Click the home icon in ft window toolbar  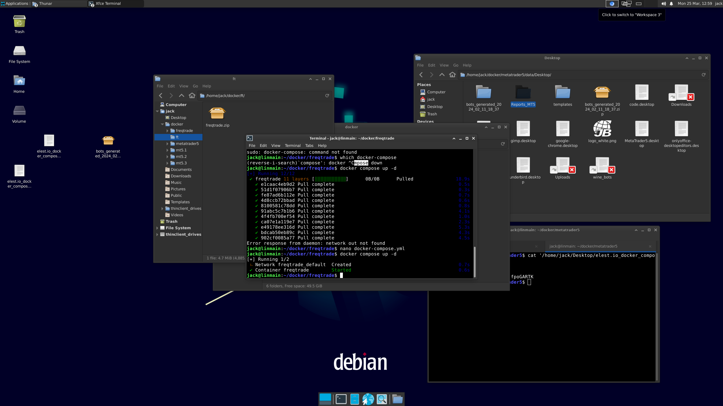click(x=192, y=96)
